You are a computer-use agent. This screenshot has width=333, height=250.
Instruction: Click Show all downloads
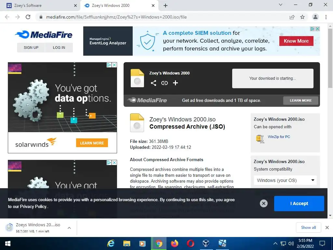tap(308, 228)
